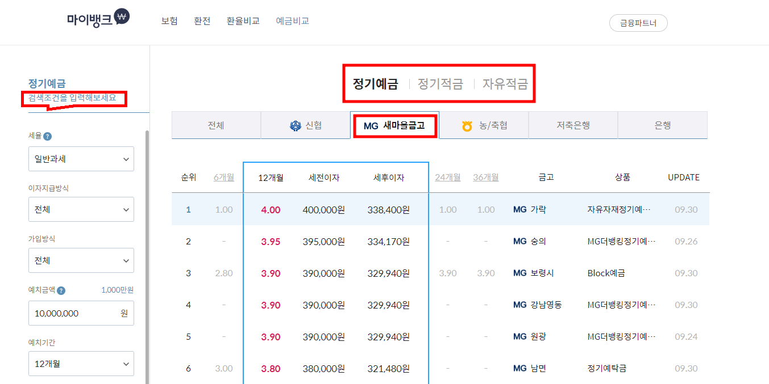
Task: Sort by the 6개월 column header
Action: (224, 178)
